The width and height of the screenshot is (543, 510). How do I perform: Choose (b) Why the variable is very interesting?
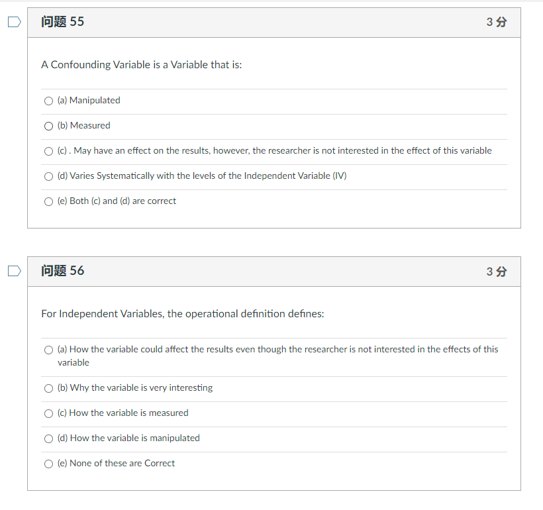48,388
